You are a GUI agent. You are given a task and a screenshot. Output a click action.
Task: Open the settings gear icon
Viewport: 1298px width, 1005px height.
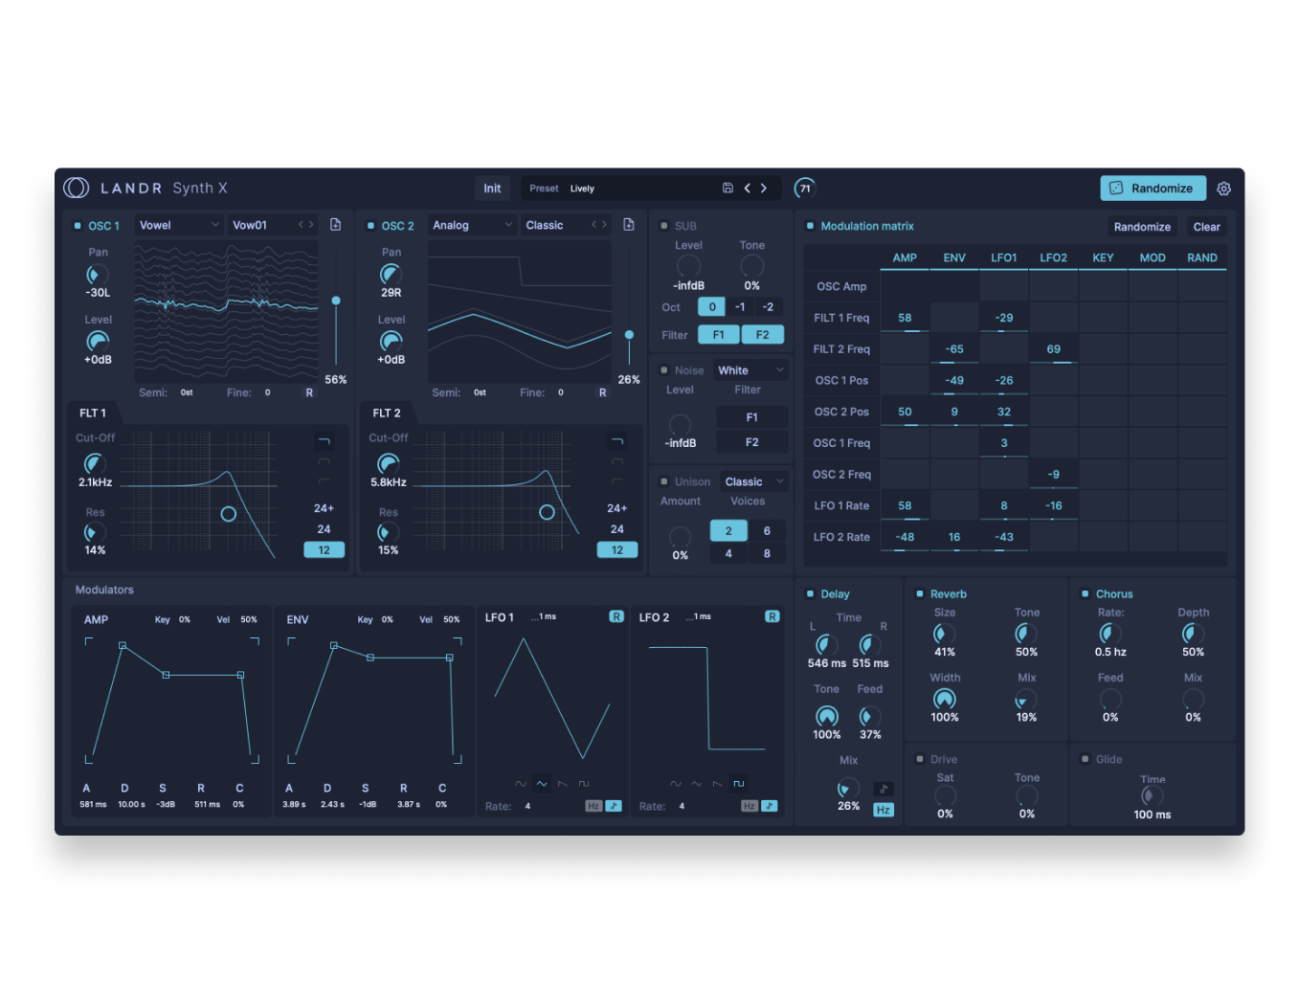tap(1224, 189)
